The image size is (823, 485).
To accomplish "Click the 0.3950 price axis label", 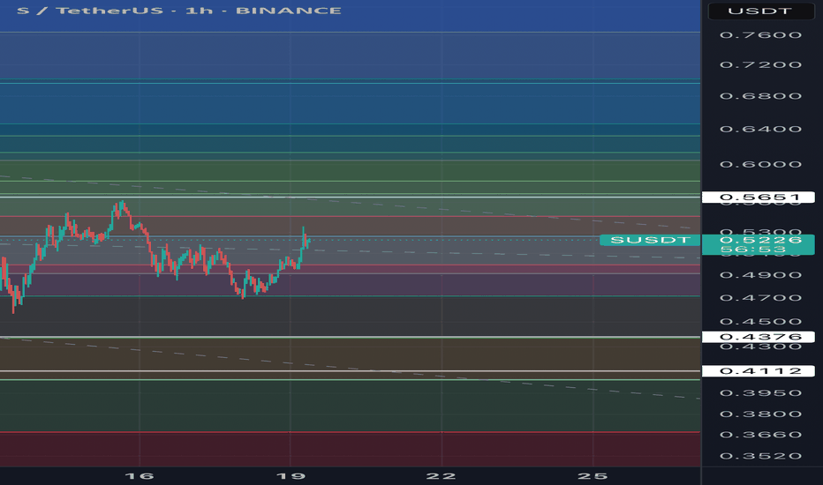I will [x=760, y=392].
